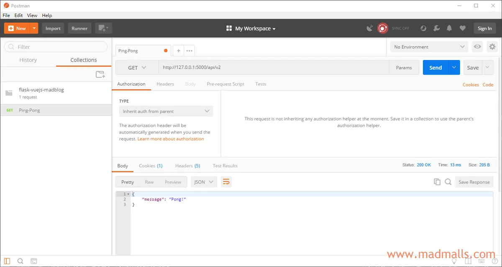Switch to the History tab
Screen dimensions: 502x267
coord(28,60)
